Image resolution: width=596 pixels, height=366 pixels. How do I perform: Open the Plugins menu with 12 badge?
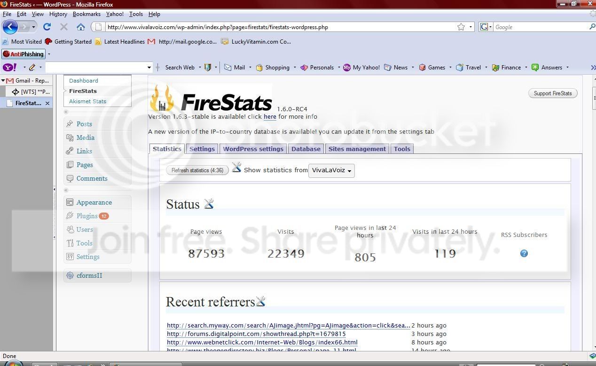87,216
